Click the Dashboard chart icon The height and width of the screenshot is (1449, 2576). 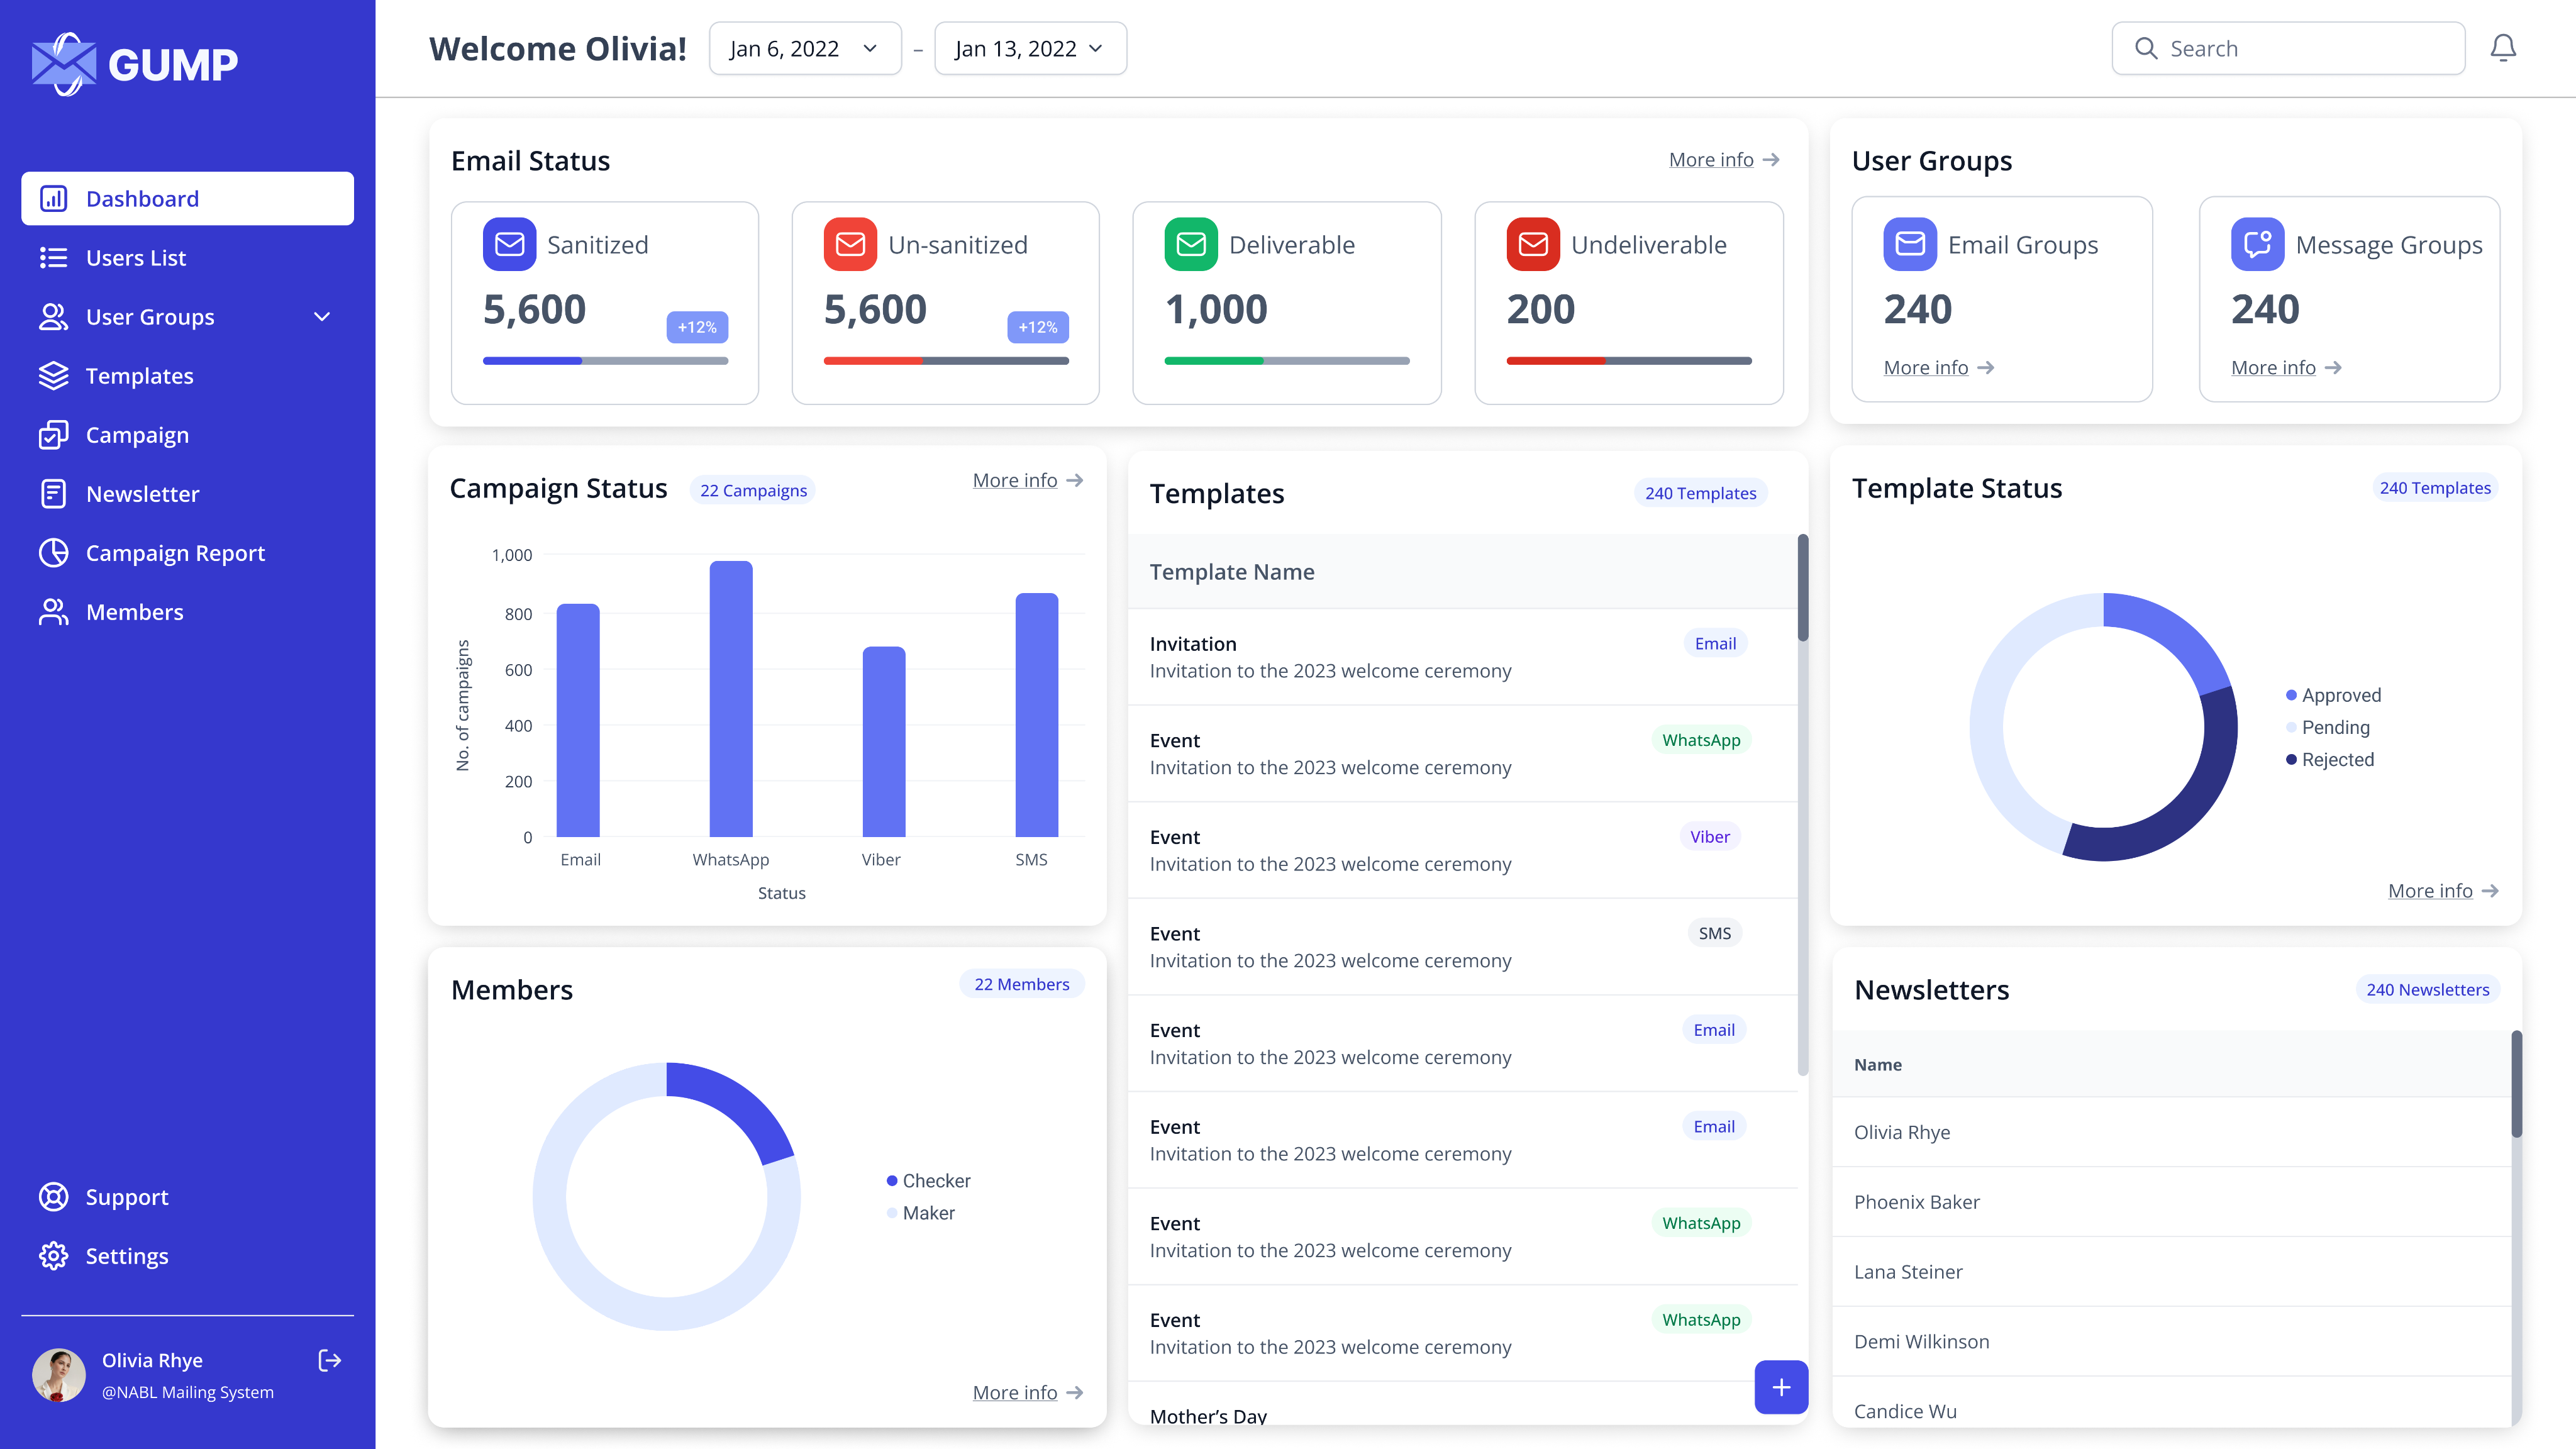point(53,199)
